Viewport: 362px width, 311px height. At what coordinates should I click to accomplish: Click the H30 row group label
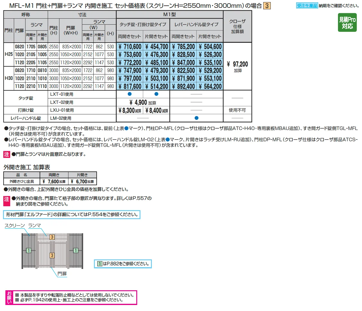(9, 78)
